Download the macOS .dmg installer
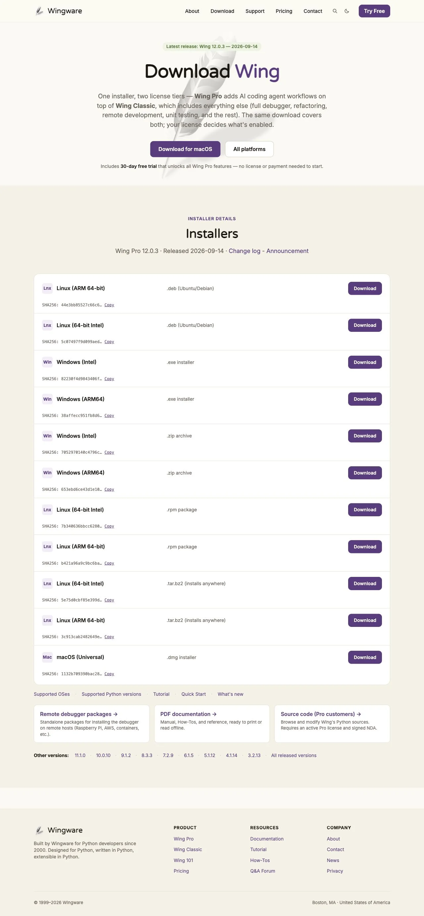This screenshot has height=916, width=424. [x=365, y=657]
